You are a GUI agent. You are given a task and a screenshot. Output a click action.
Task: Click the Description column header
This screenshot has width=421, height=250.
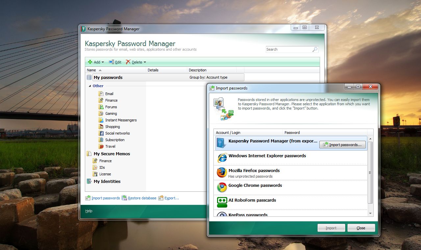coord(212,70)
